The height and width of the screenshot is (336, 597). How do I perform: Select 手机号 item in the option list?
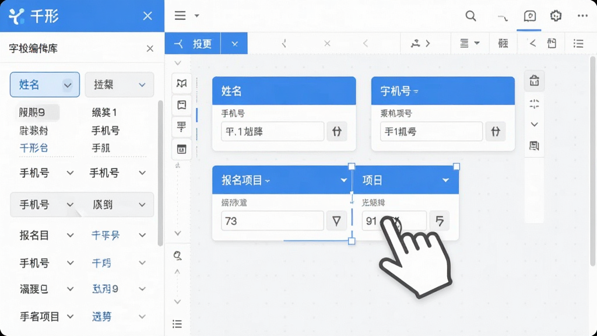pos(106,131)
